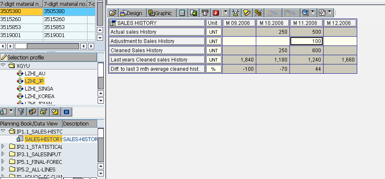Screen dimensions: 385x179
Task: Switch to Design mode
Action: 131,13
